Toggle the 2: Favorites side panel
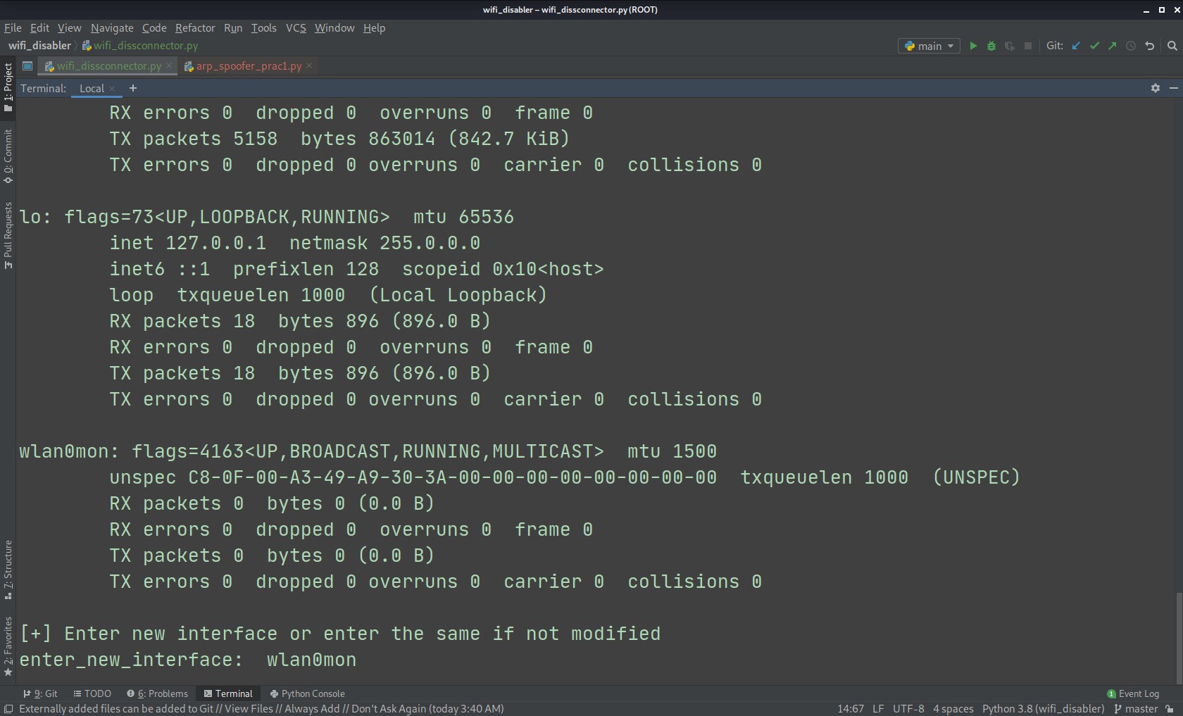The width and height of the screenshot is (1183, 716). click(8, 646)
